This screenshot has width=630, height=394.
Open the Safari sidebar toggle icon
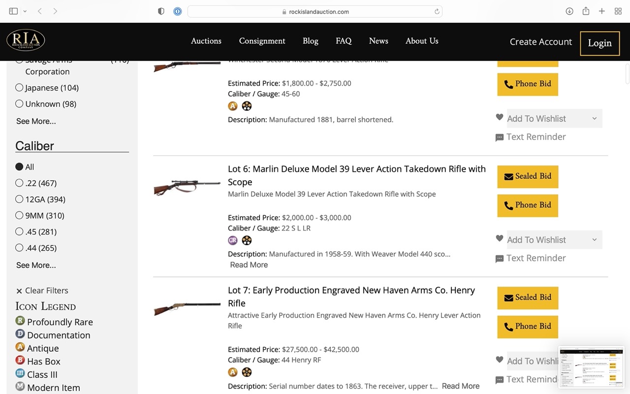(13, 11)
